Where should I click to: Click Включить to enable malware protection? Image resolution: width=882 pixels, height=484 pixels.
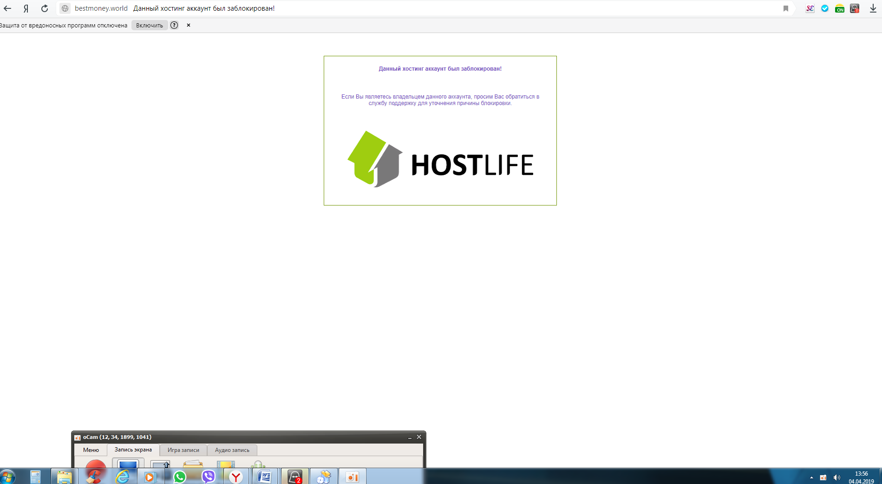tap(150, 25)
